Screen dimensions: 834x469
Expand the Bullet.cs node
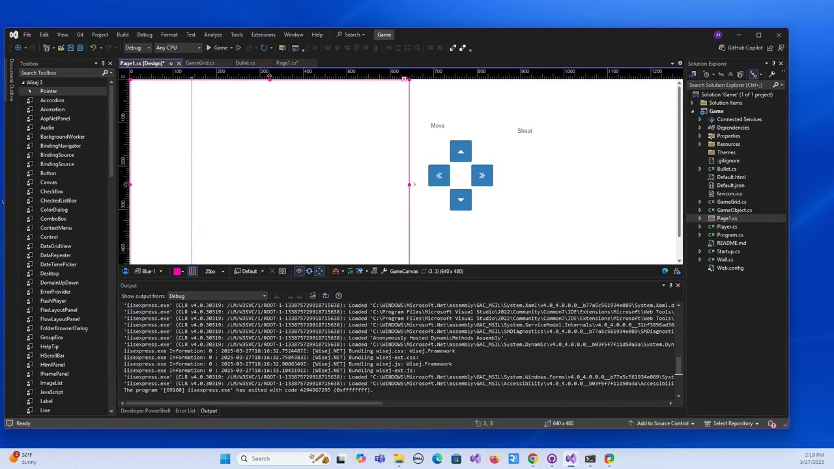click(x=700, y=169)
